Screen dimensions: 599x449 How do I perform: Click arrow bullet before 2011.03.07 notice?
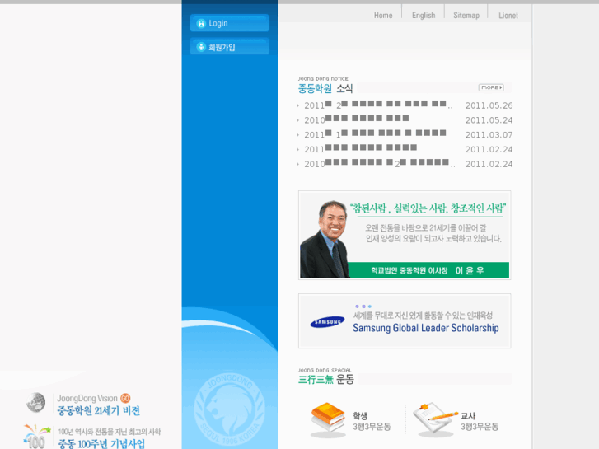(297, 134)
